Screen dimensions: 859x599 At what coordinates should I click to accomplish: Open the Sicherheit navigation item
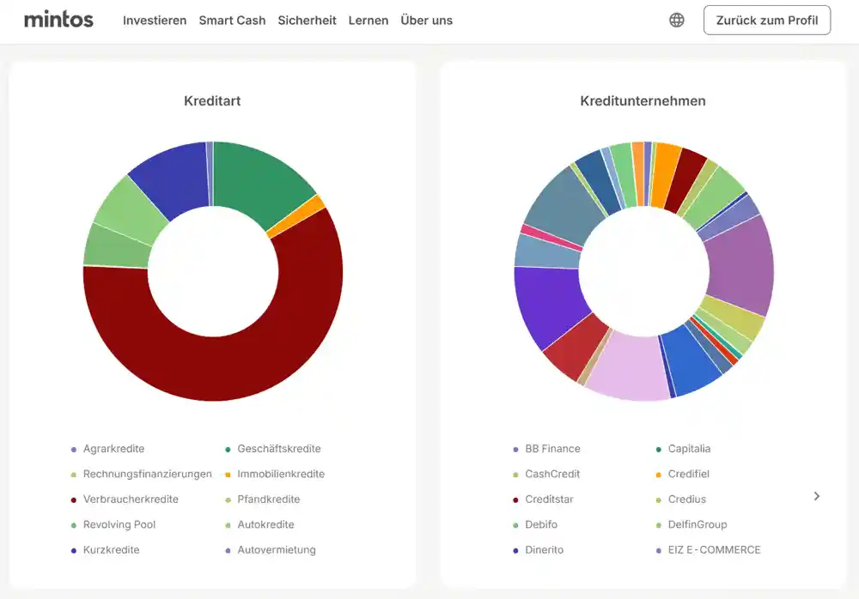[307, 21]
